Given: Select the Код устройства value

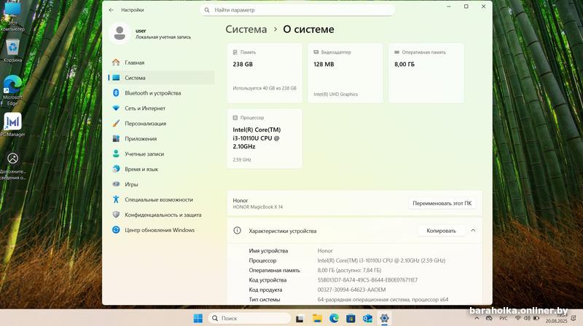Looking at the screenshot, I should pos(367,279).
